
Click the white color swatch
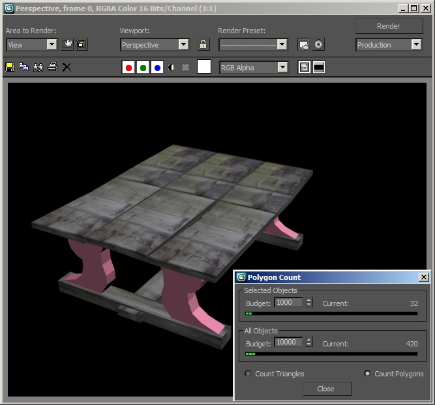pyautogui.click(x=204, y=67)
